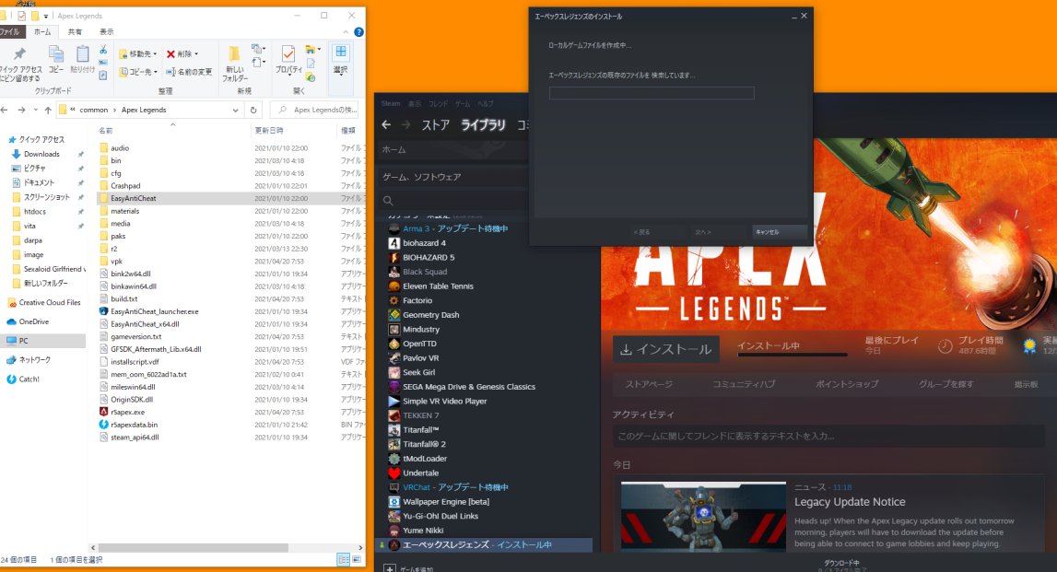Click the Properties icon in Explorer ribbon

[288, 53]
